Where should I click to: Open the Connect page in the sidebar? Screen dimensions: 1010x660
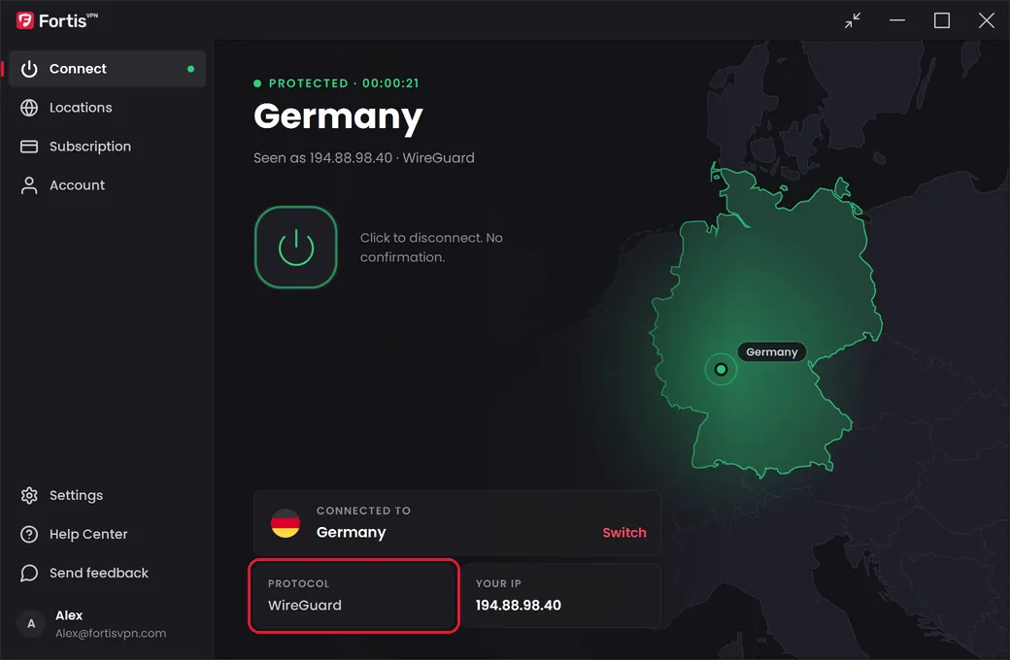(107, 69)
